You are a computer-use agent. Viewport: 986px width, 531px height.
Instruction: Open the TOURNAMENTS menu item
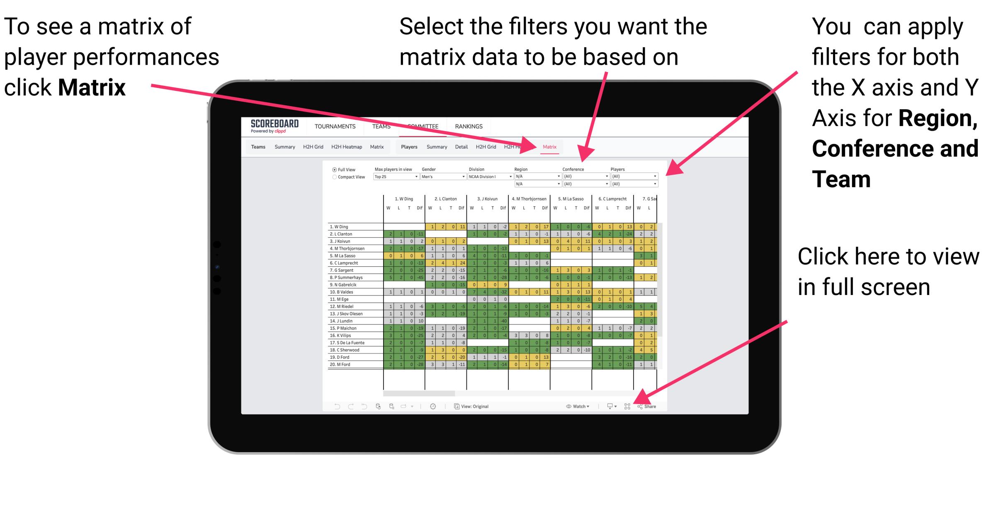click(x=334, y=126)
